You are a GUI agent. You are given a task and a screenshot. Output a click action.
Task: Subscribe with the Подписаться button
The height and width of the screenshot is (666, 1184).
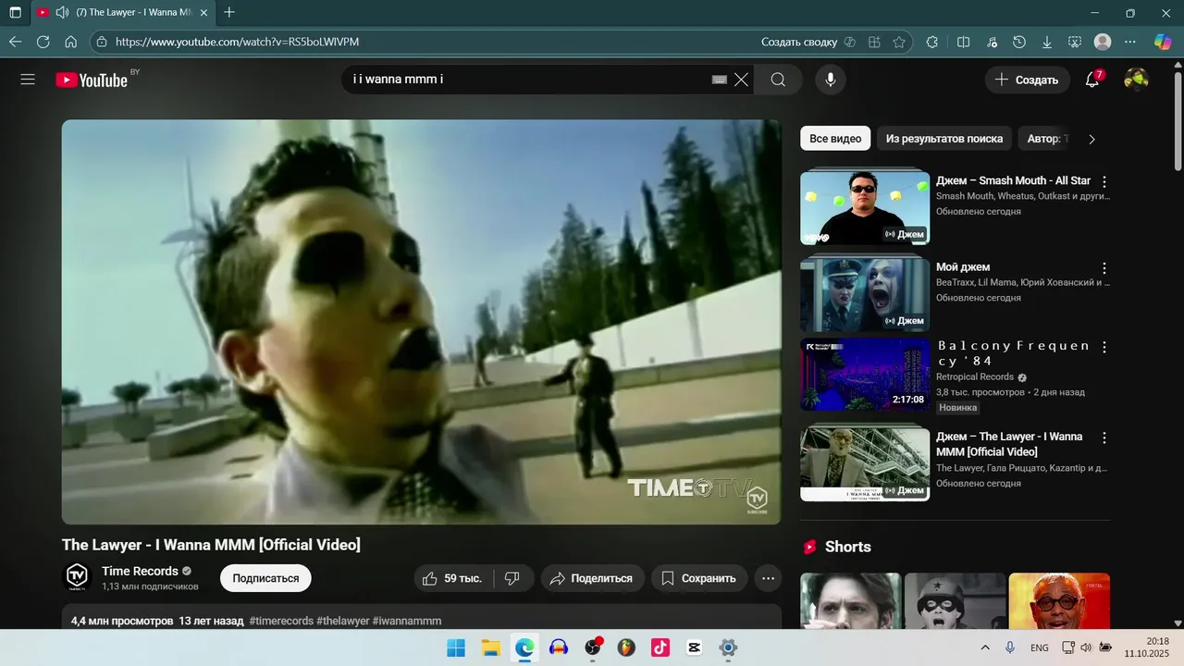pyautogui.click(x=265, y=578)
